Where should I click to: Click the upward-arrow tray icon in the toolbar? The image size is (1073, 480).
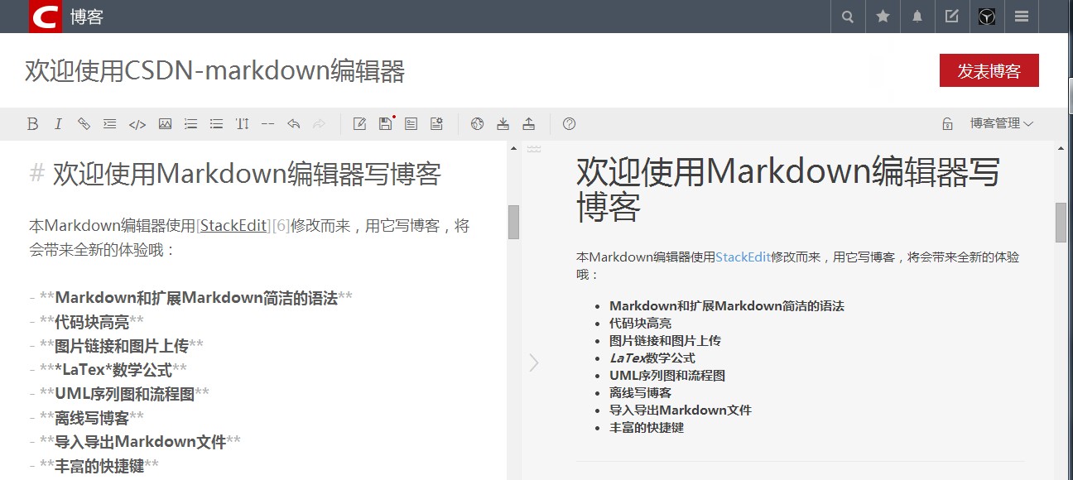[x=528, y=124]
